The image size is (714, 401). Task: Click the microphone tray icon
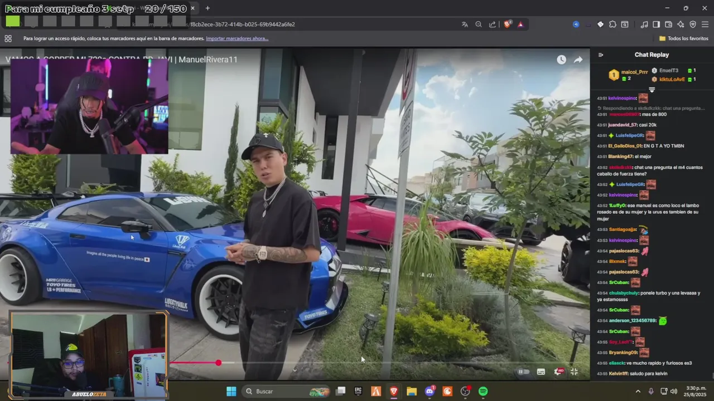point(651,392)
